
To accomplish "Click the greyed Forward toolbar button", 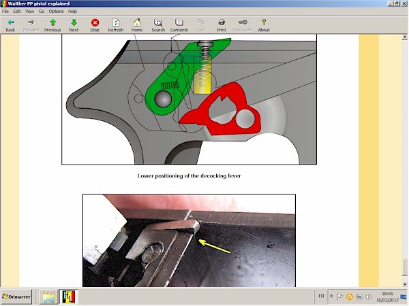I will point(31,25).
